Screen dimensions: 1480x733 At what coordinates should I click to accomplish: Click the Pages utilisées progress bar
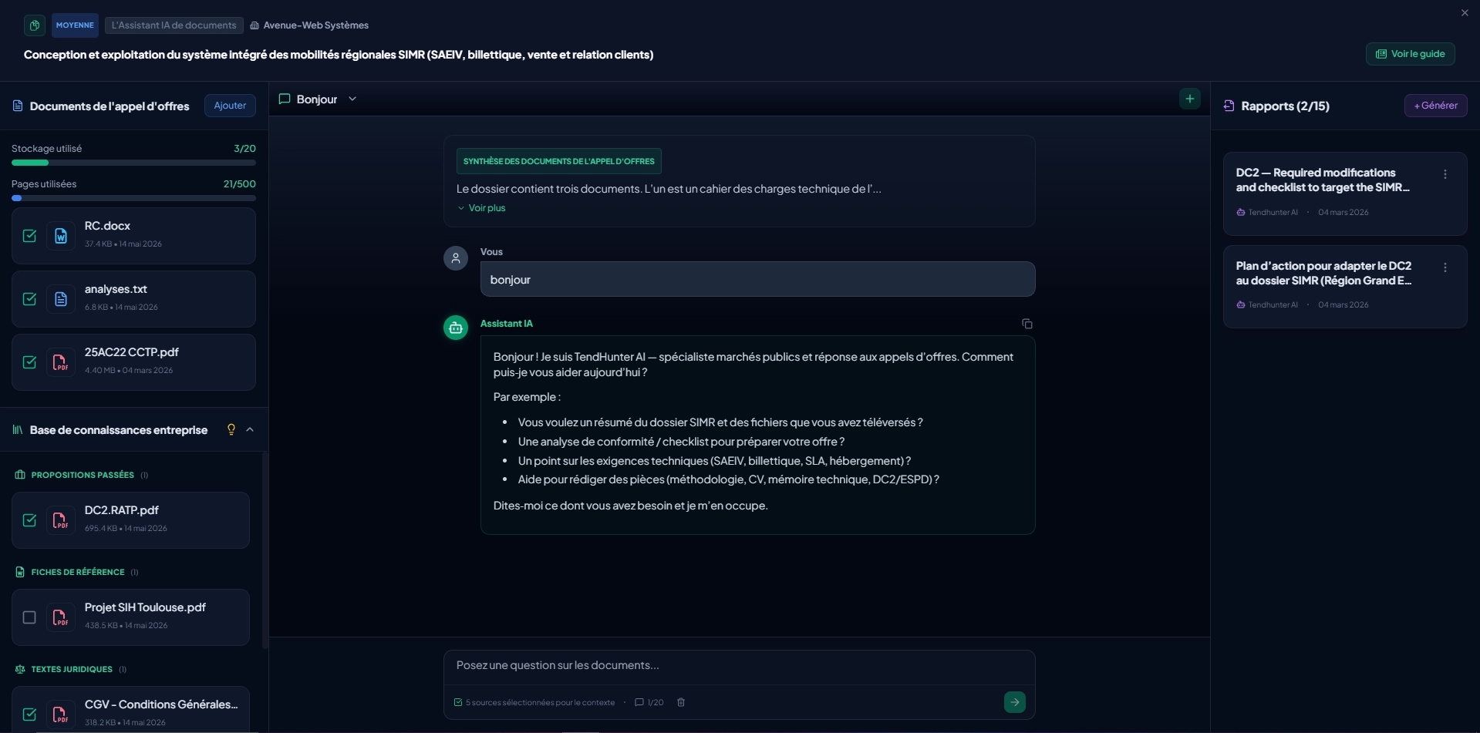133,198
